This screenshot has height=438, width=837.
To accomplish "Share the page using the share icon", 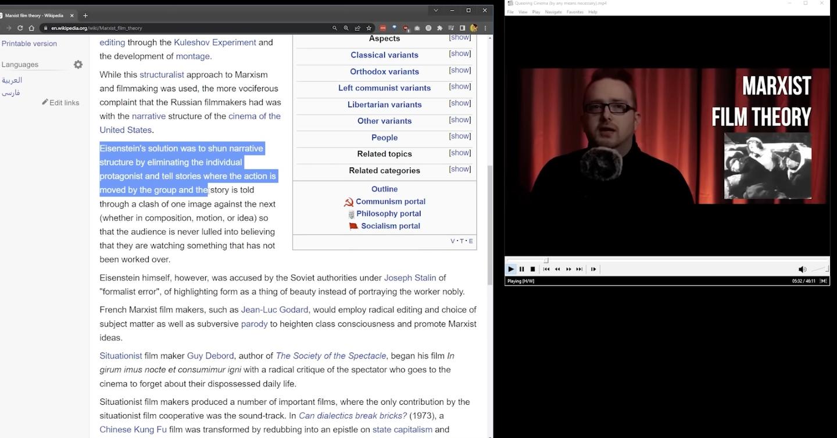I will 357,27.
